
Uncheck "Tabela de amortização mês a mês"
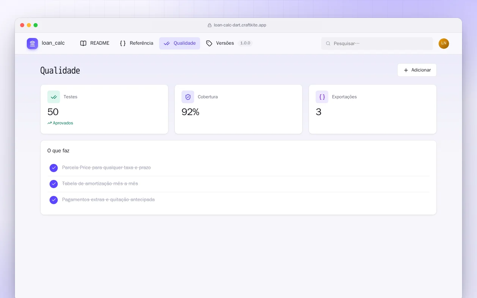click(54, 184)
